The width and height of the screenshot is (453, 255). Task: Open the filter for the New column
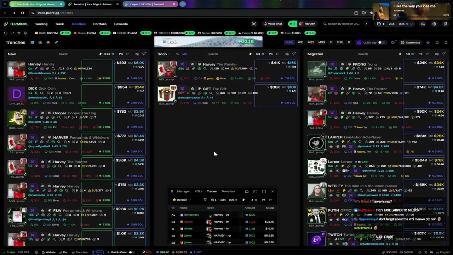(144, 54)
